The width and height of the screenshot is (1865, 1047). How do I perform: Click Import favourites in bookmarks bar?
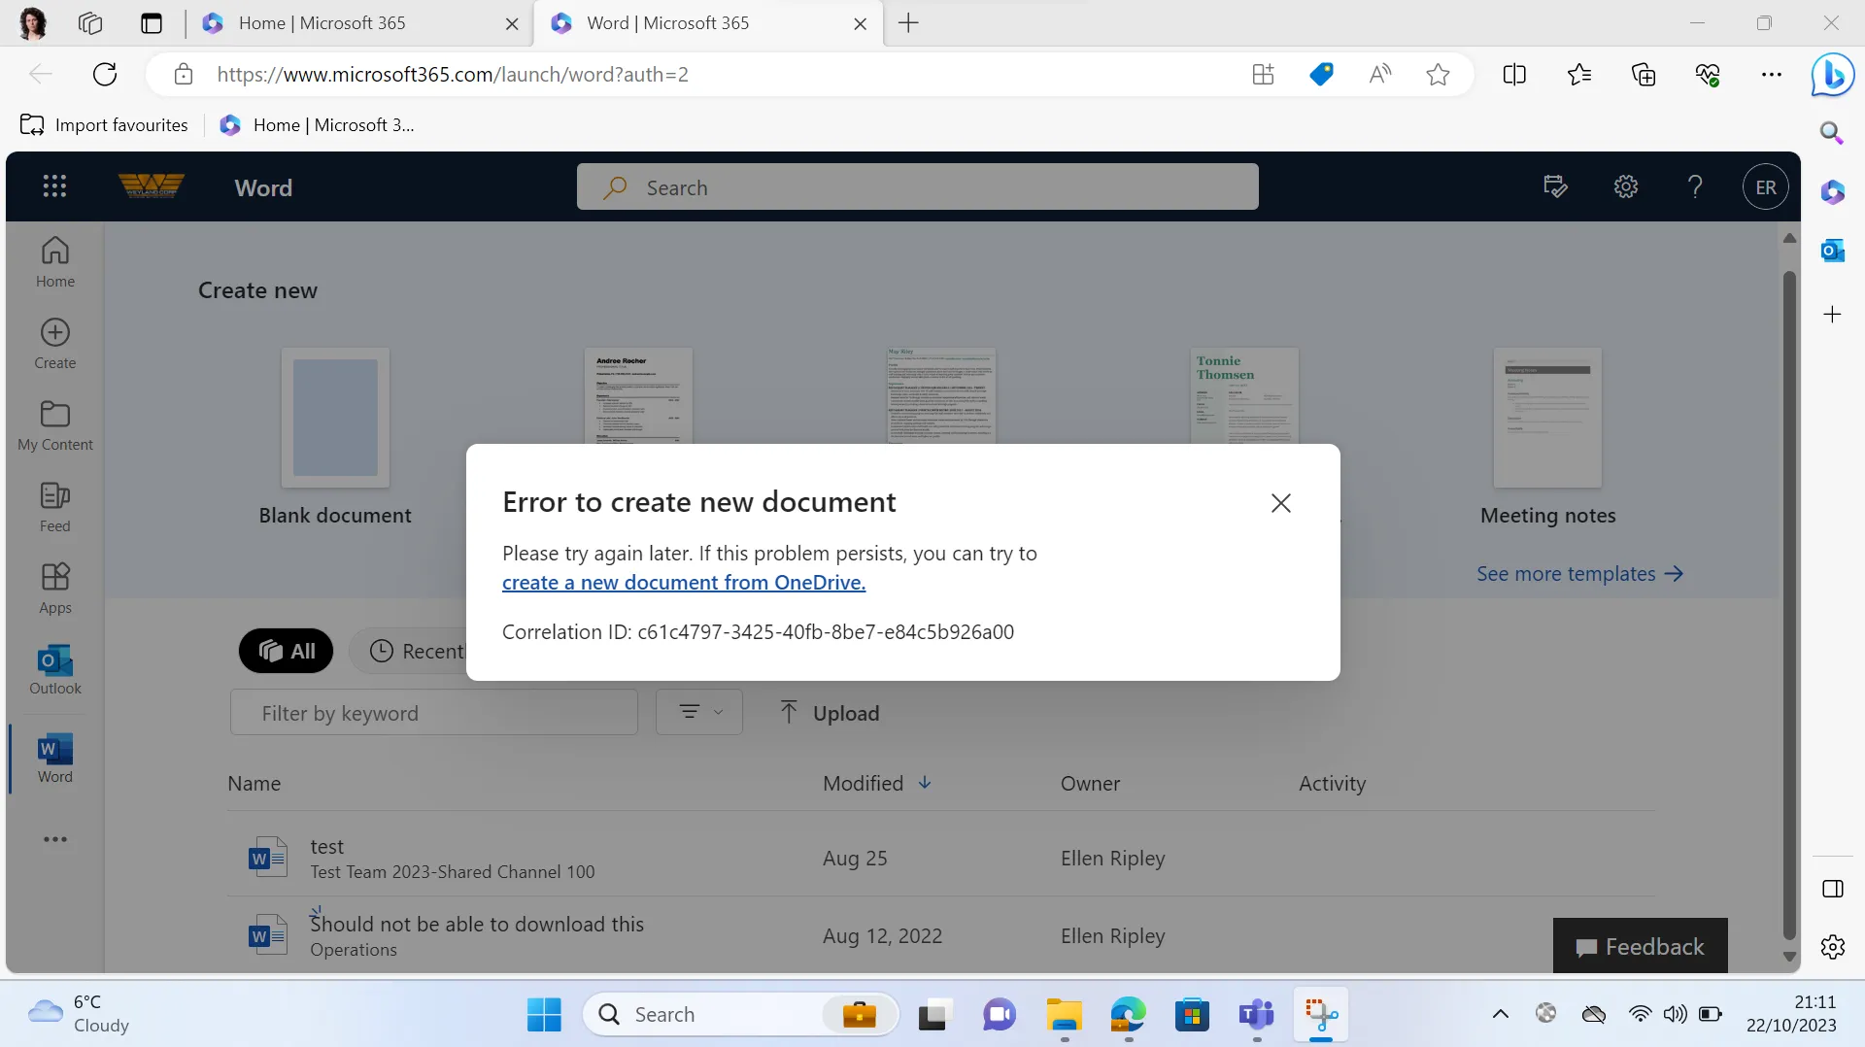click(104, 125)
